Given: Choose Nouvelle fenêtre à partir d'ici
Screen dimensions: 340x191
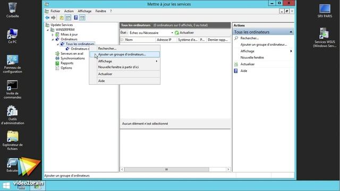Looking at the screenshot, I should click(x=124, y=67).
